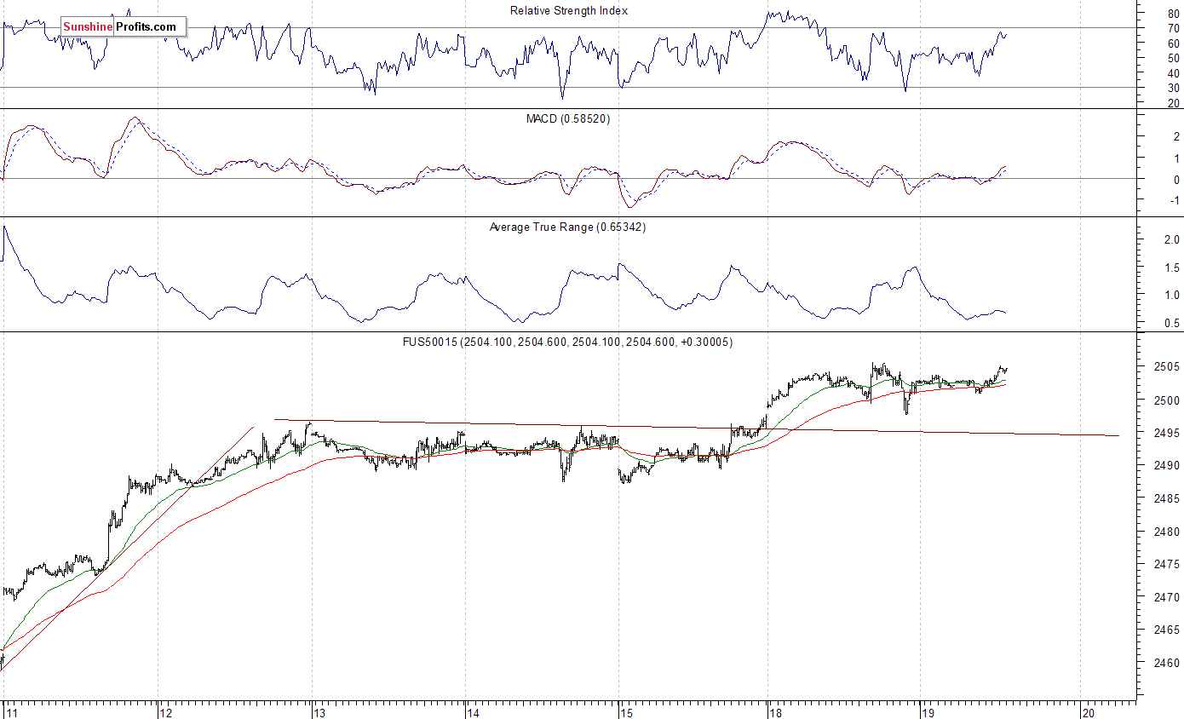Click the 40 label on RSI axis
1184x719 pixels.
(1173, 73)
